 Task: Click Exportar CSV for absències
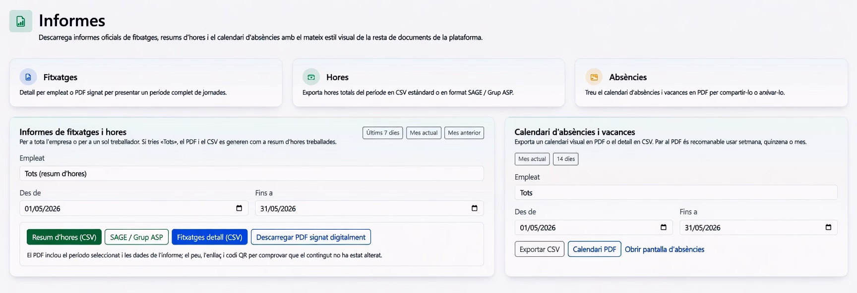[540, 249]
